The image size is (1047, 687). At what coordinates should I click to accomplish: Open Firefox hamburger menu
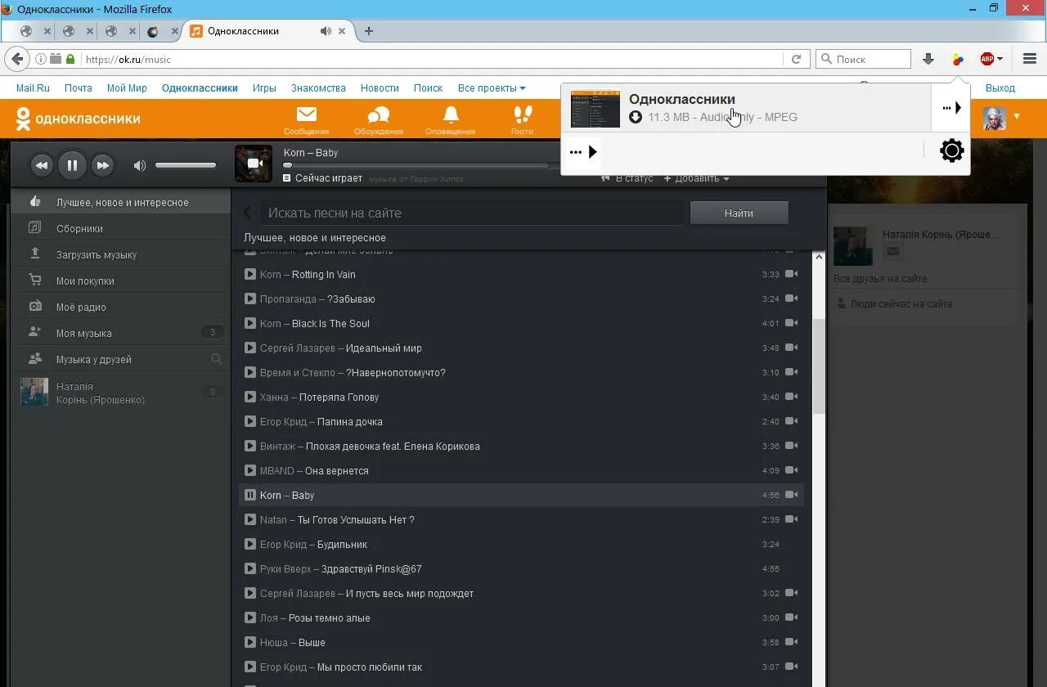(x=1030, y=59)
